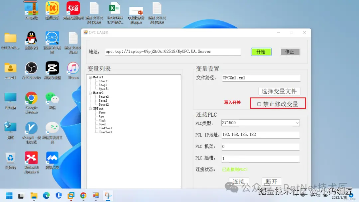Collapse the Motor1 tree node

pos(90,77)
